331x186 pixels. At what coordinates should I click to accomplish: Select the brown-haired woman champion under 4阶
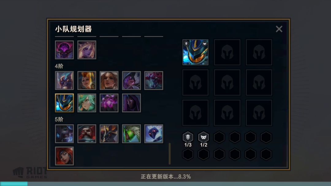point(109,80)
